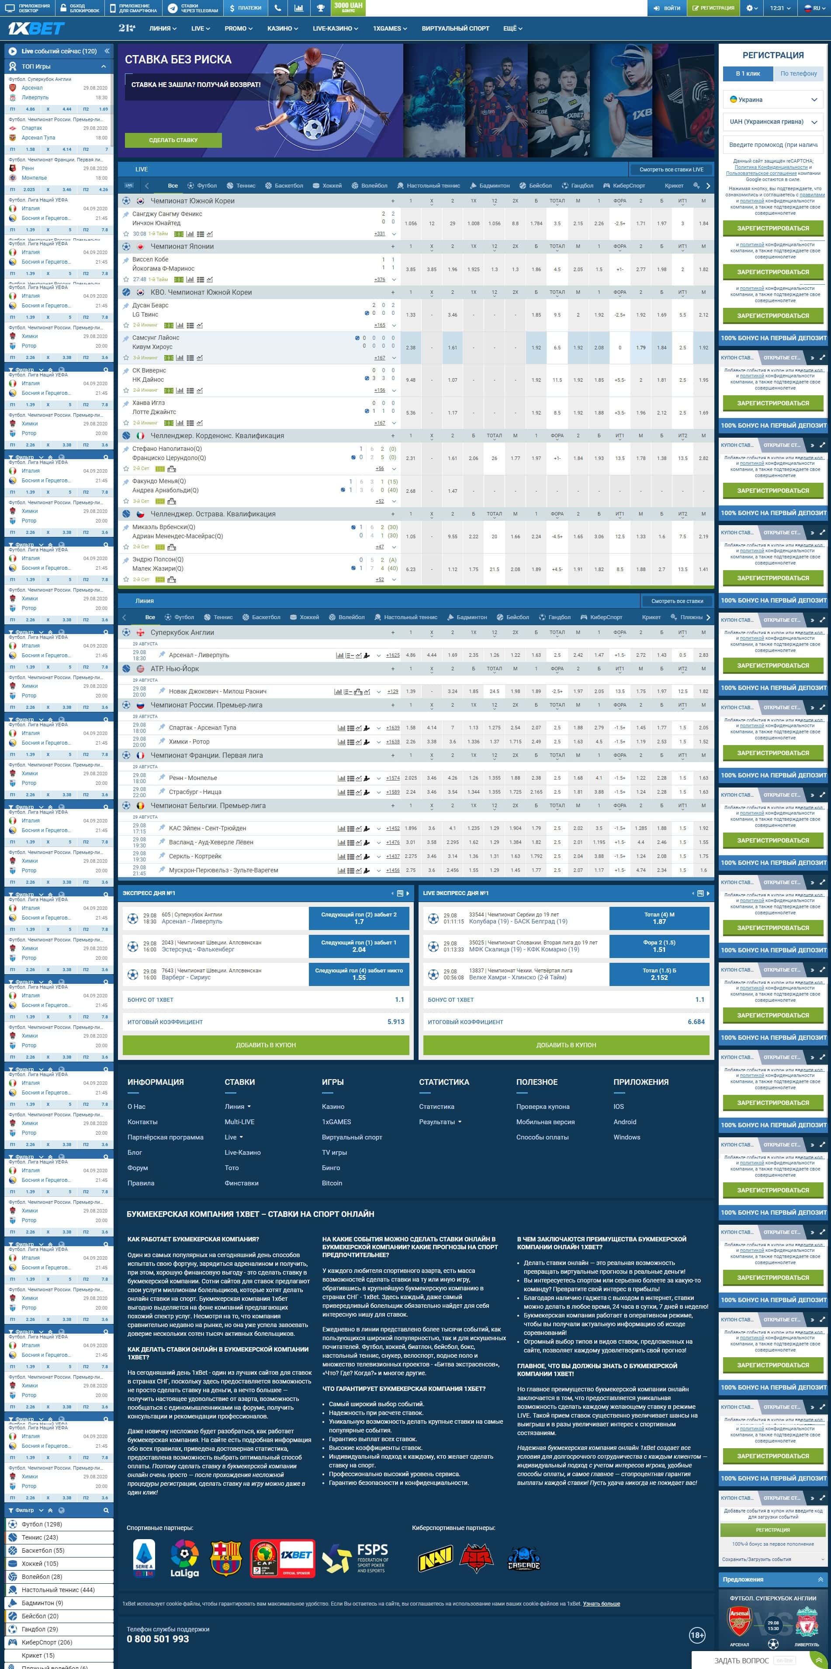Click СДЕЛАТЬ СТАВКУ on the banner

pyautogui.click(x=173, y=140)
